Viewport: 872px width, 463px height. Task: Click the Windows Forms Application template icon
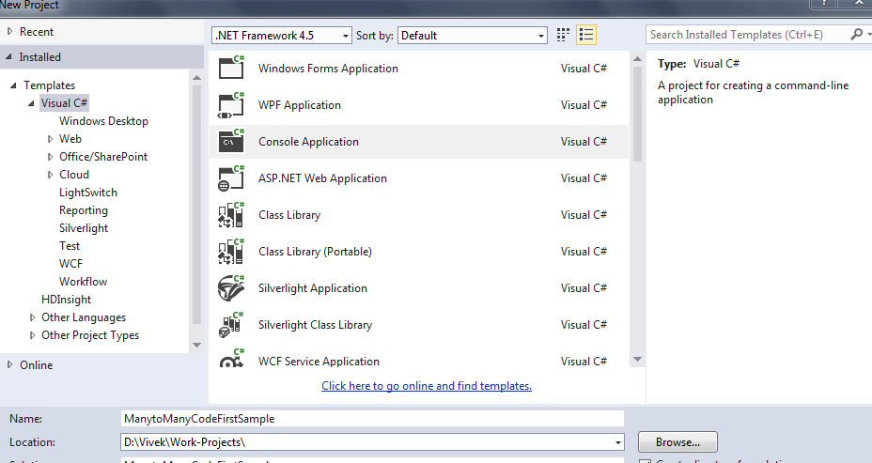[231, 69]
